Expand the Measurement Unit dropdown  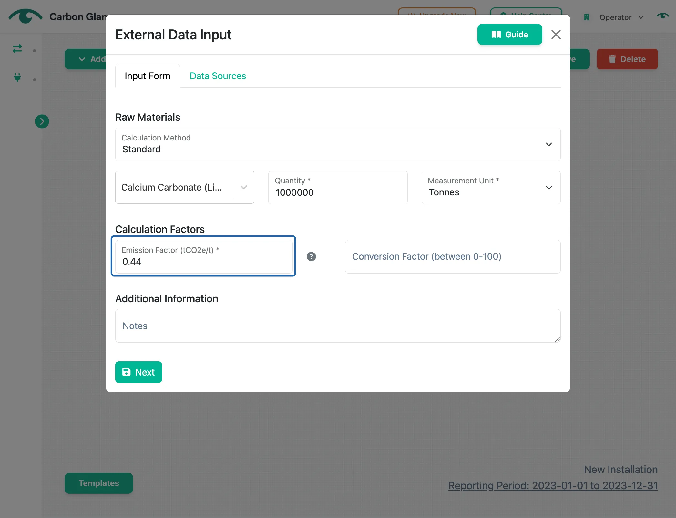coord(491,187)
